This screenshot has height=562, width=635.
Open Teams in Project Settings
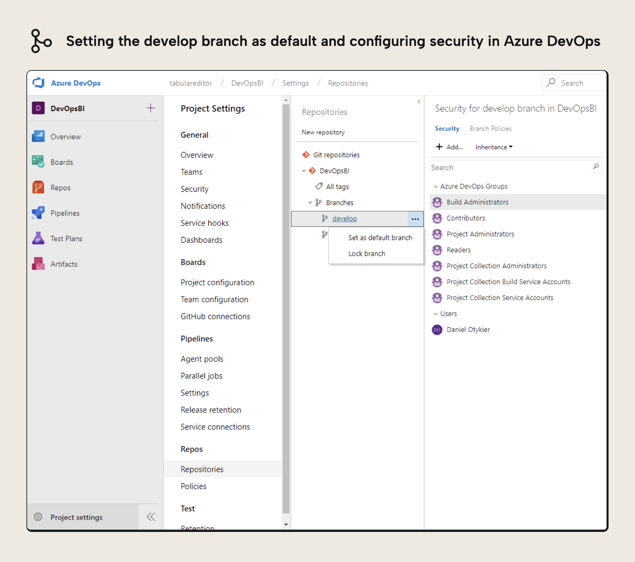pos(191,172)
